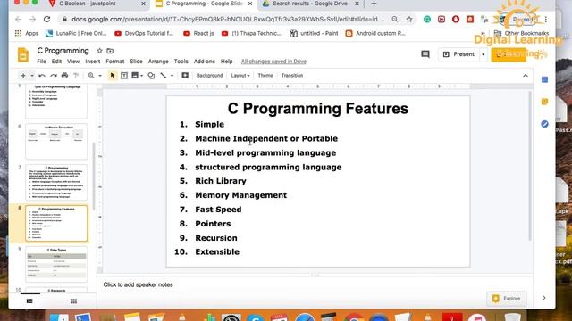Open the Slide menu
Screen dimensions: 572x321
[x=136, y=62]
